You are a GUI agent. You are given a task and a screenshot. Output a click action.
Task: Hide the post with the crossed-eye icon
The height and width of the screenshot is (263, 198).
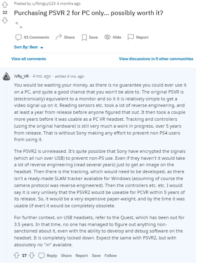pos(108,37)
